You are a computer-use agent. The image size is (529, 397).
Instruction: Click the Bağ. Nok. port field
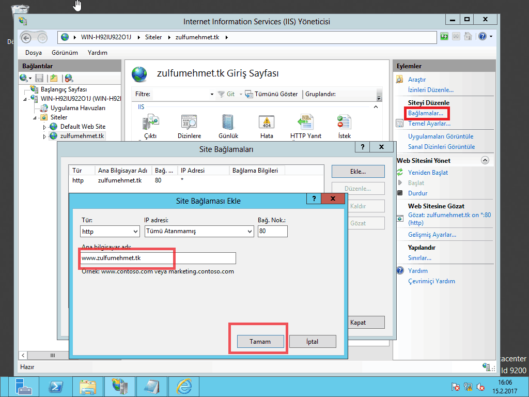[x=273, y=231]
